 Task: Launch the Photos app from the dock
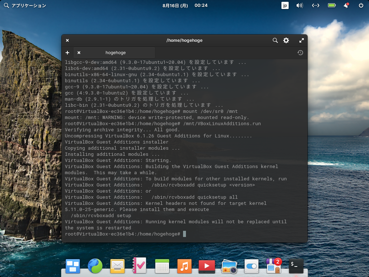229,267
